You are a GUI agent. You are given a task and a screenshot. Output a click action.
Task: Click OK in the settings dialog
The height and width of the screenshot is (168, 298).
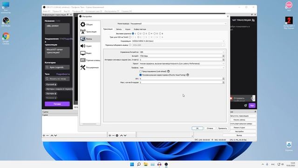197,128
